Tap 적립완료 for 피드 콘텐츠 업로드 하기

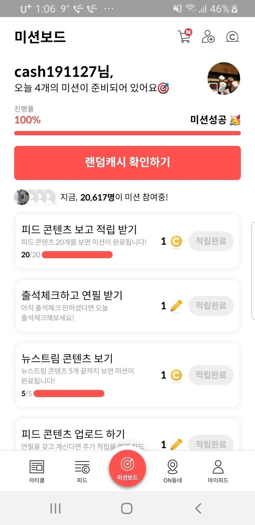211,443
